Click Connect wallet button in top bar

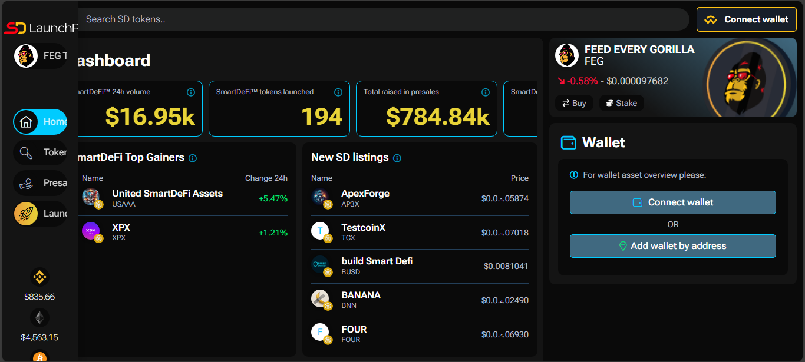click(746, 19)
